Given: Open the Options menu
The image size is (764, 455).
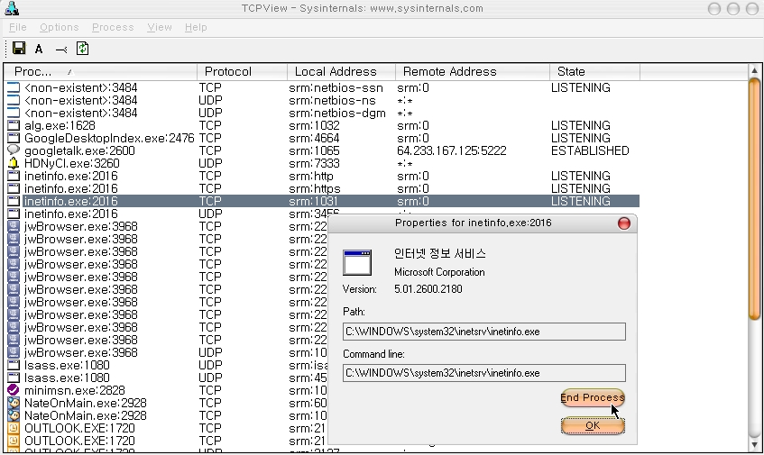Looking at the screenshot, I should pos(59,27).
